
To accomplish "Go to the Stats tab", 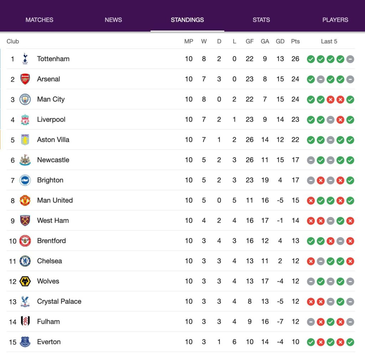I will [x=261, y=20].
